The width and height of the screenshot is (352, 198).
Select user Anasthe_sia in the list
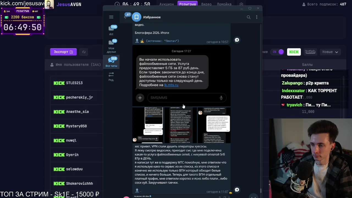pyautogui.click(x=77, y=112)
